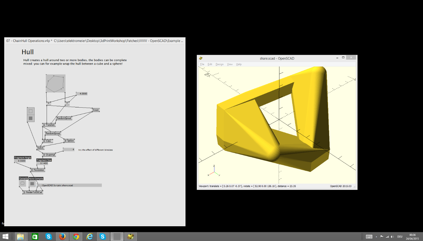Open the View menu in OpenSCAD
Image resolution: width=423 pixels, height=241 pixels.
[x=230, y=64]
